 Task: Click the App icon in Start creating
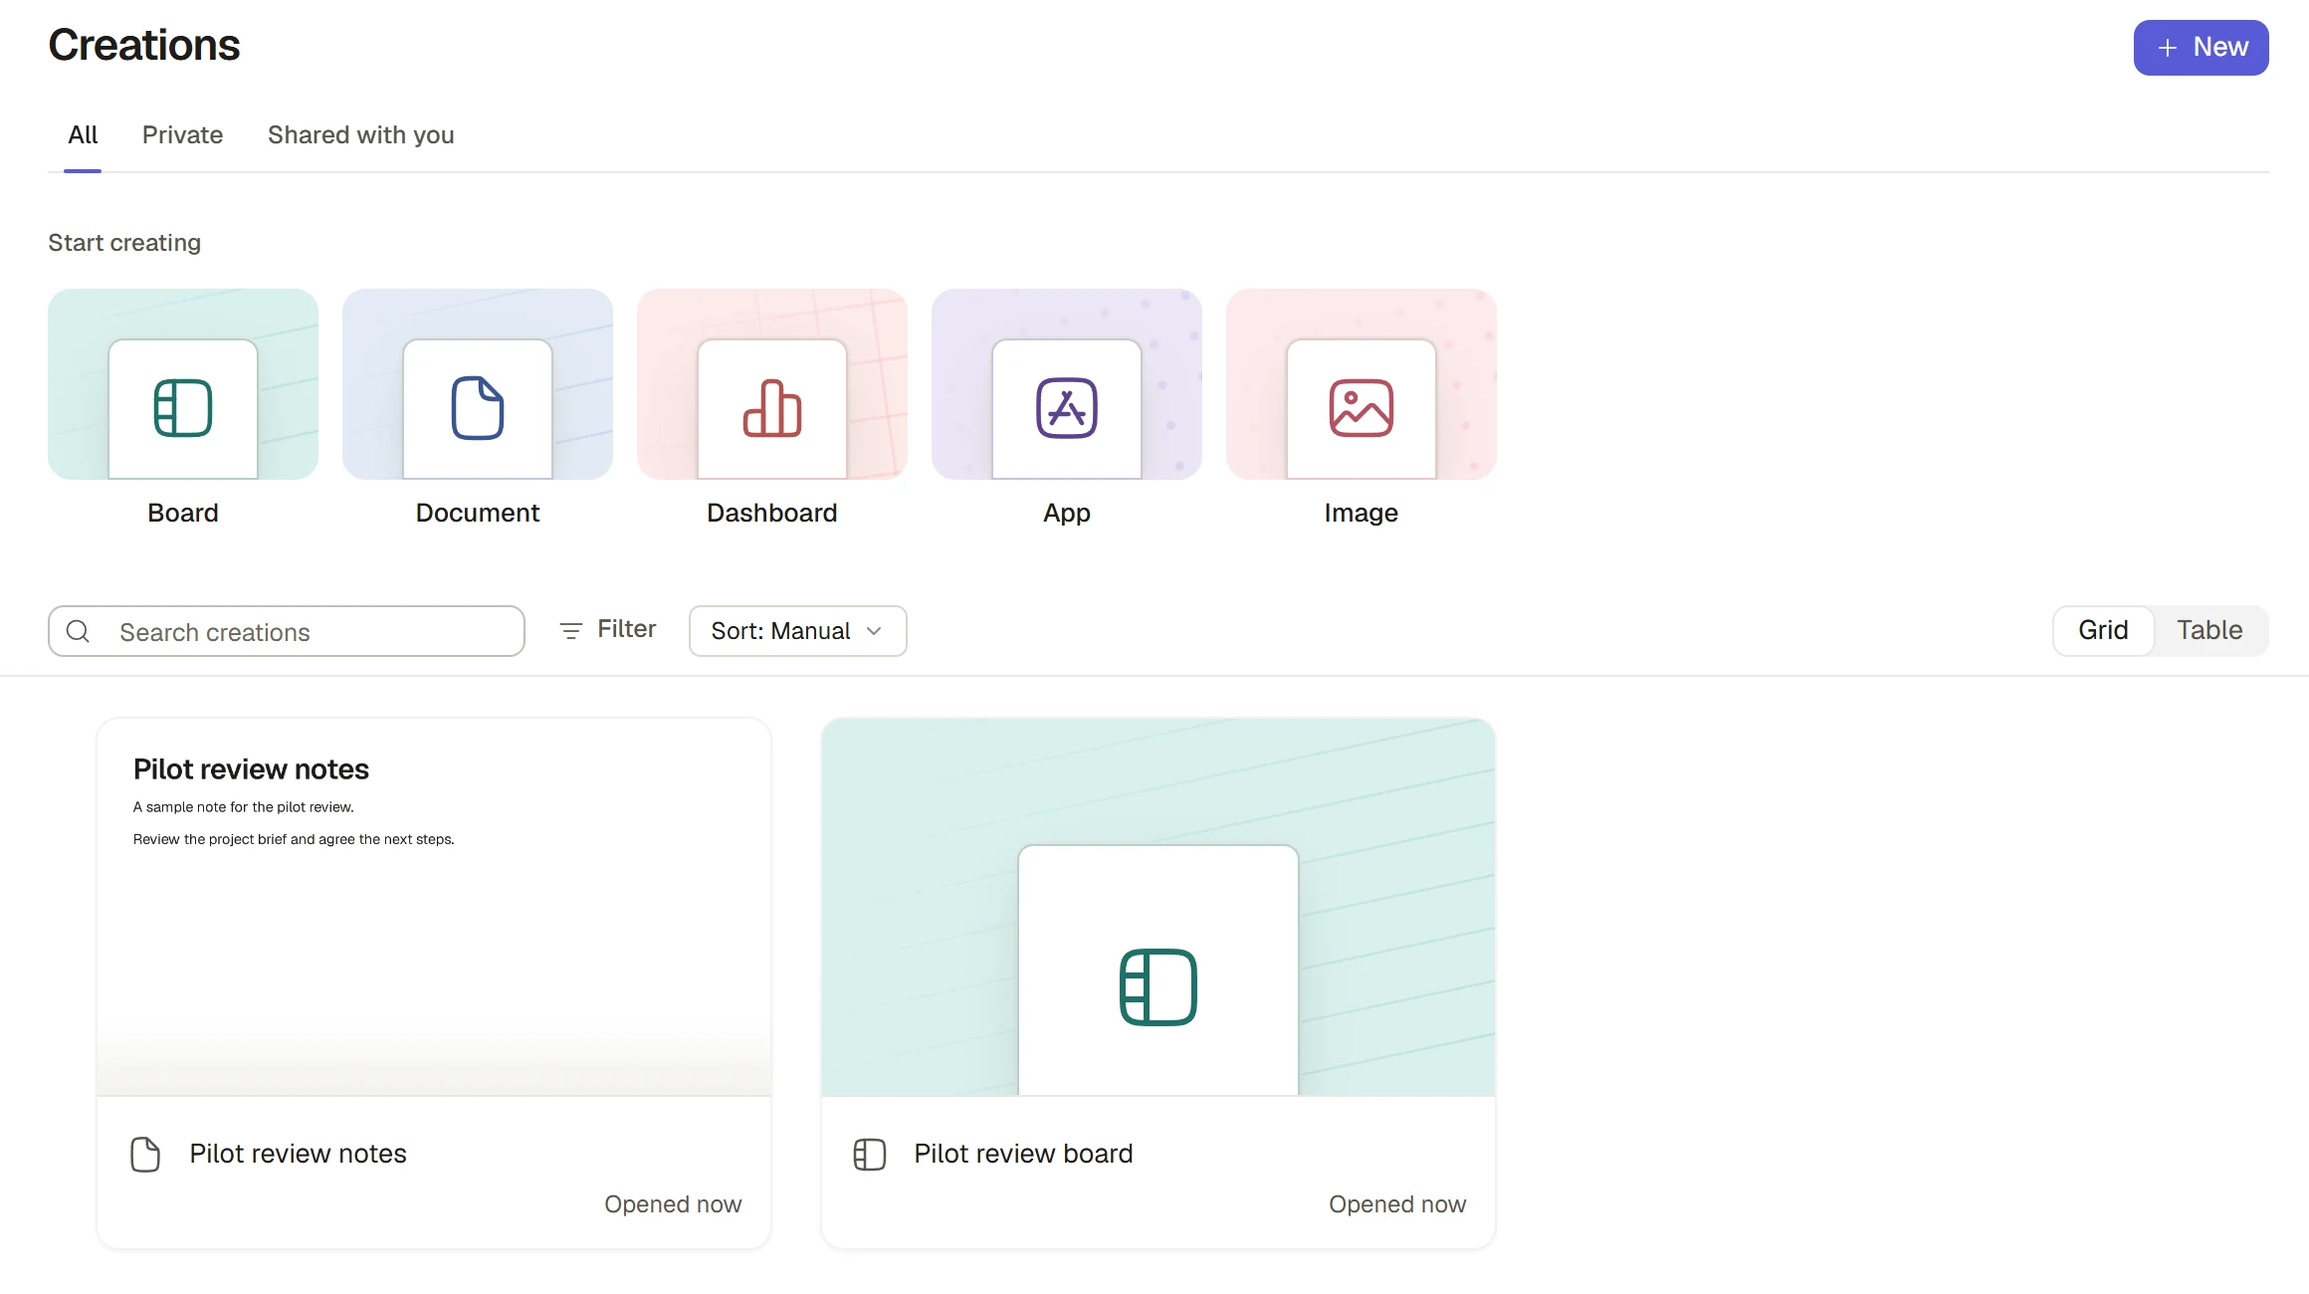coord(1067,408)
